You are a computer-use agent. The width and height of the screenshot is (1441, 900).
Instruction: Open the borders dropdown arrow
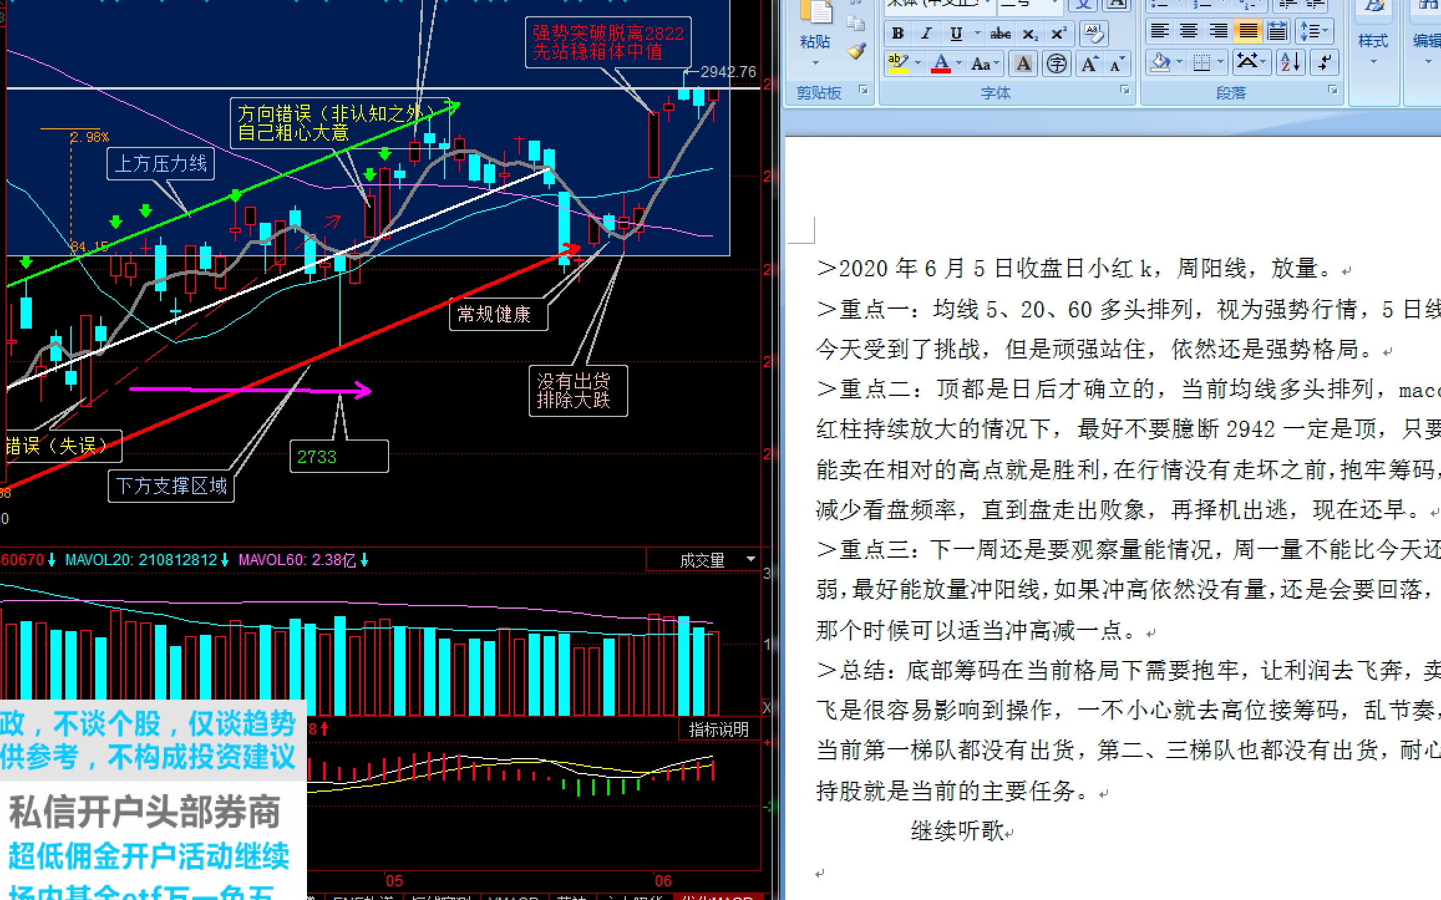(1221, 62)
